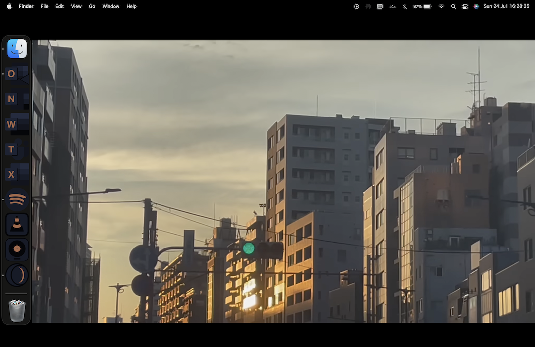Open the File menu

(x=45, y=6)
